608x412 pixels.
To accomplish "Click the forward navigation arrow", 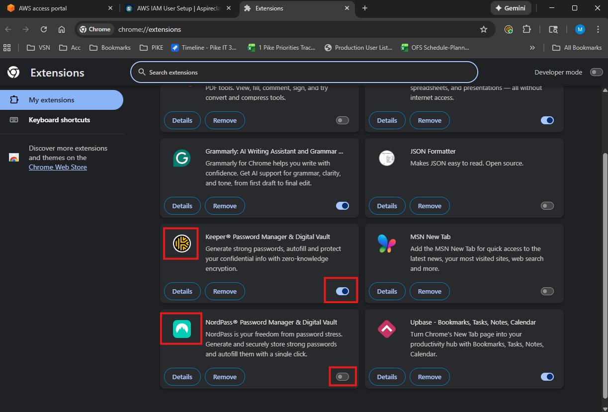I will pyautogui.click(x=26, y=29).
